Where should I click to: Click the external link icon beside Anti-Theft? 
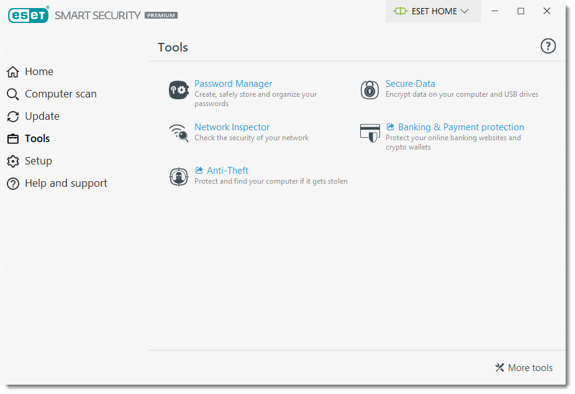199,171
